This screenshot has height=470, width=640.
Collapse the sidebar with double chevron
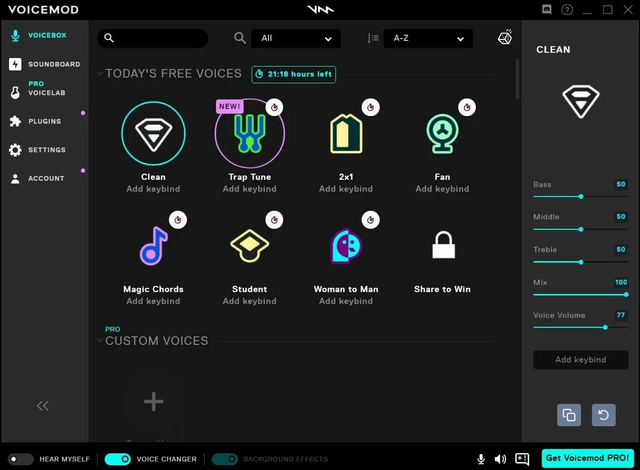[43, 406]
